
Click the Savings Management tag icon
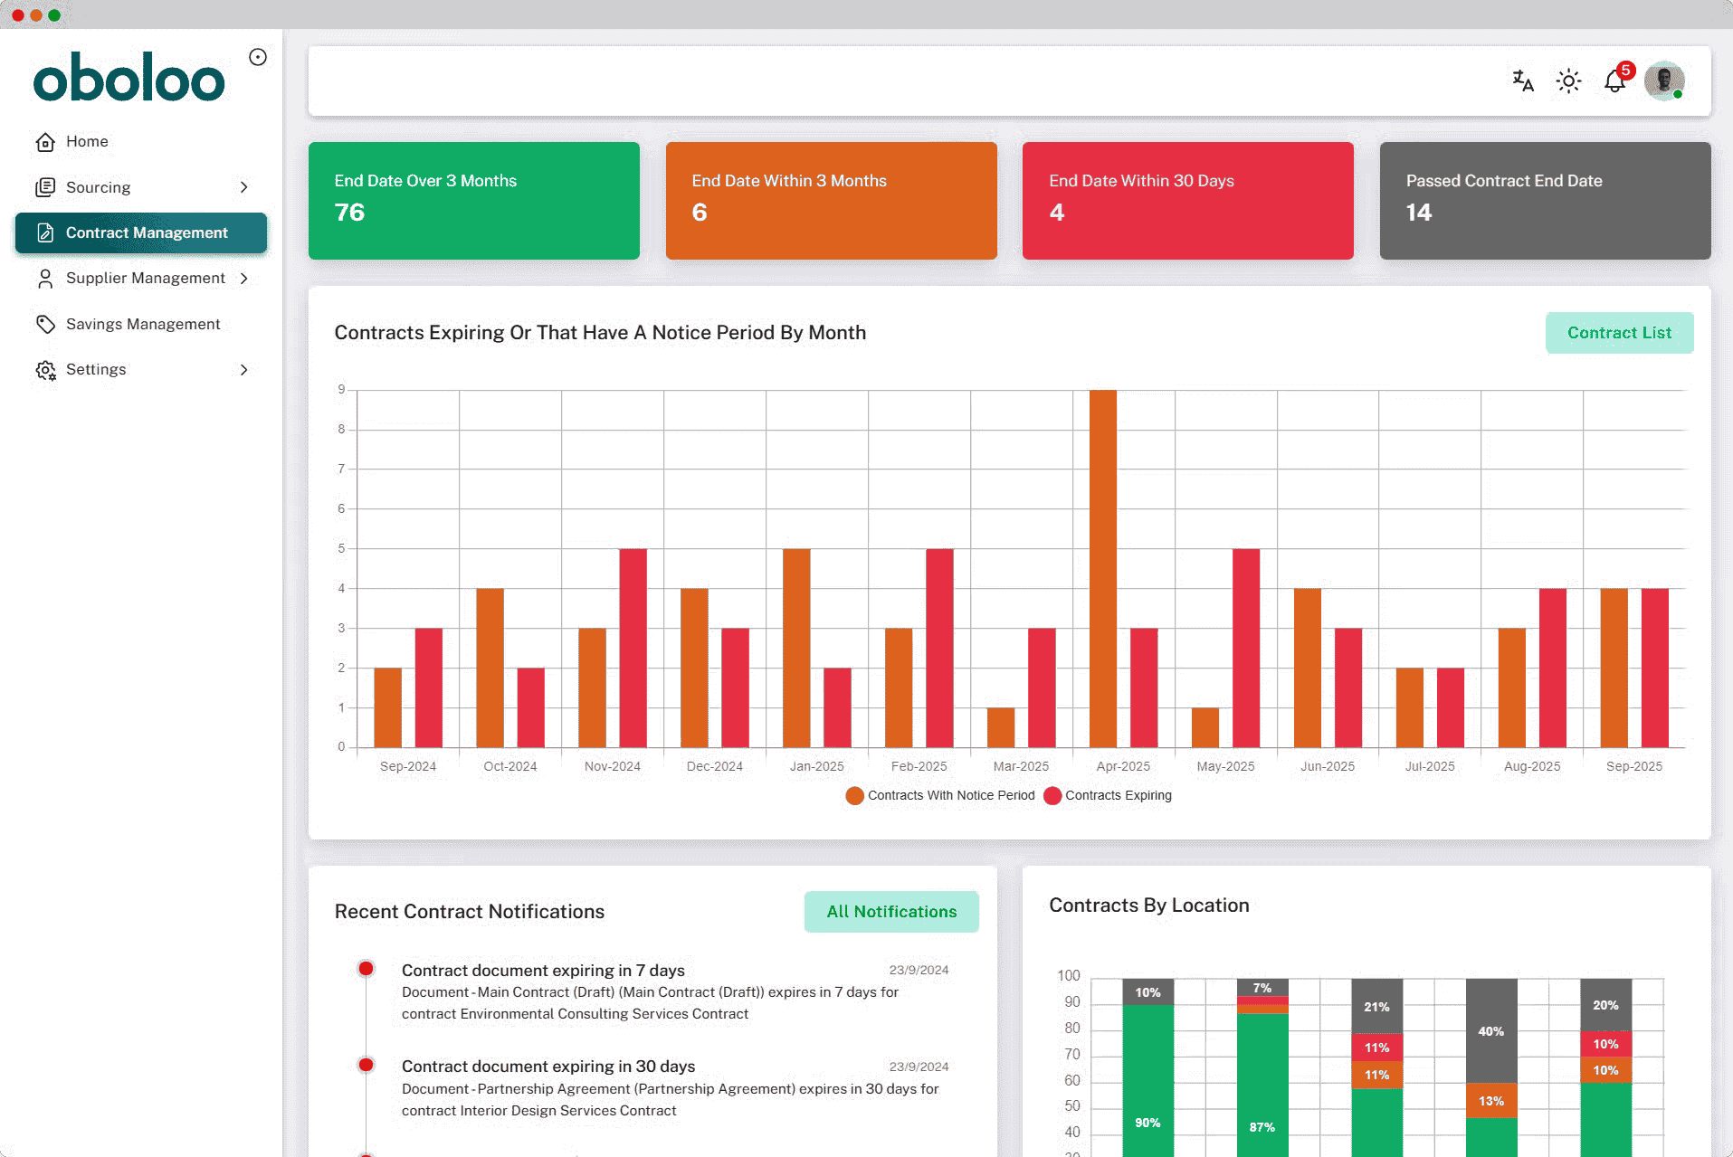point(45,324)
